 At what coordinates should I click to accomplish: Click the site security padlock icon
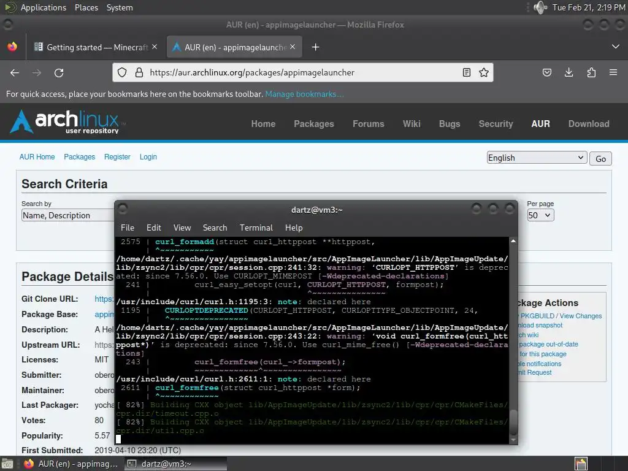click(x=139, y=72)
